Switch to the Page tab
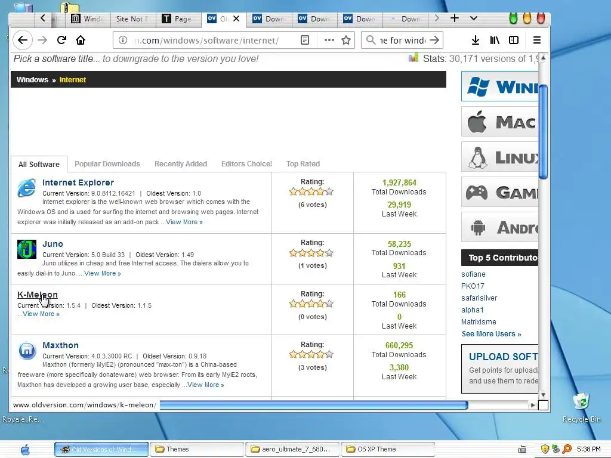The height and width of the screenshot is (458, 611). point(178,18)
